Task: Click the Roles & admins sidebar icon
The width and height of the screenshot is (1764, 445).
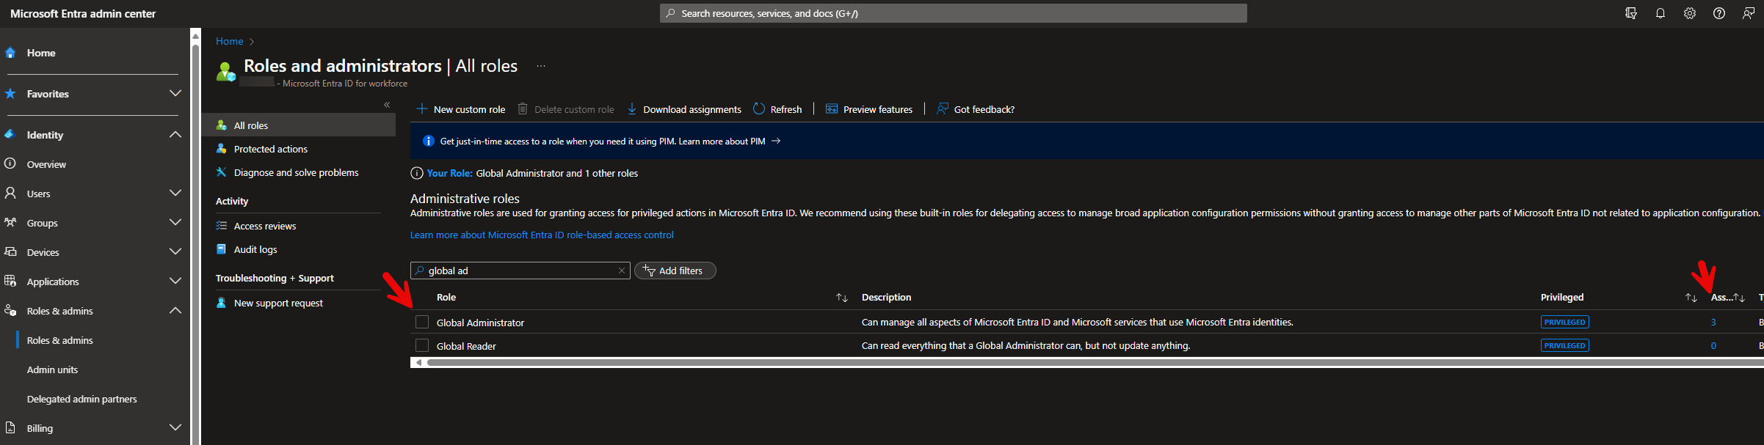Action: [x=10, y=310]
